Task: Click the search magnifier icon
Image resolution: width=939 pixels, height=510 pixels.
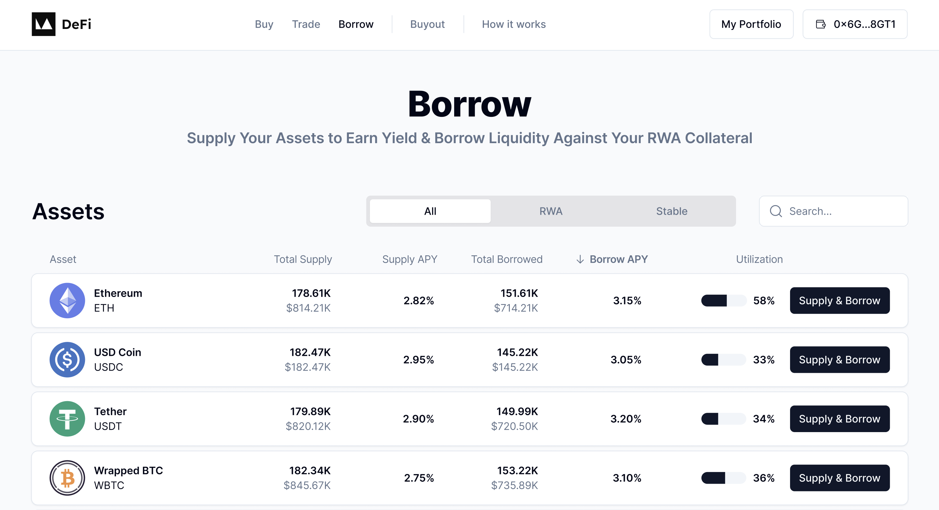Action: 776,211
